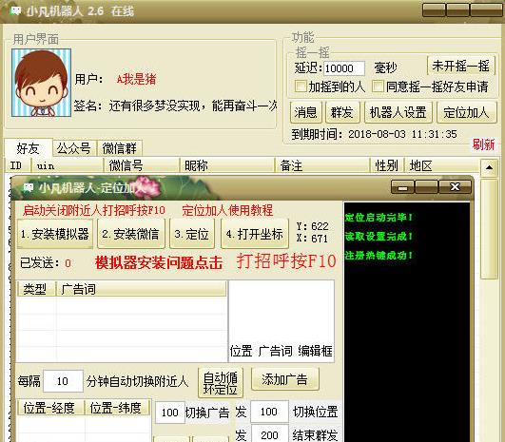Select the 好友 tab
The height and width of the screenshot is (442, 505).
click(28, 148)
